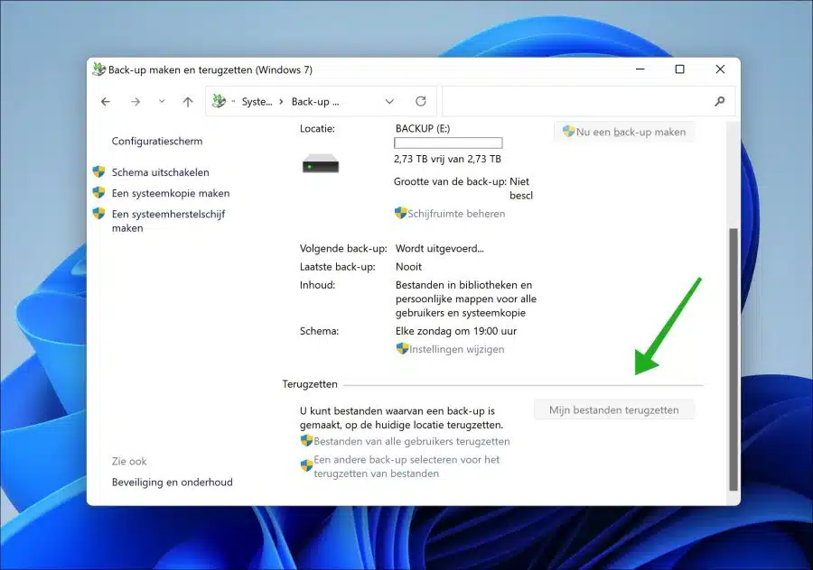Click shield icon beside 'Schijfruimte beheren'

[x=401, y=213]
